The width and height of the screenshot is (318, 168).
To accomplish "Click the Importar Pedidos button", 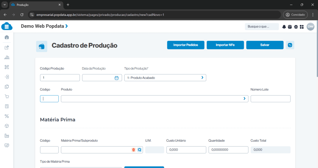I will pos(186,45).
